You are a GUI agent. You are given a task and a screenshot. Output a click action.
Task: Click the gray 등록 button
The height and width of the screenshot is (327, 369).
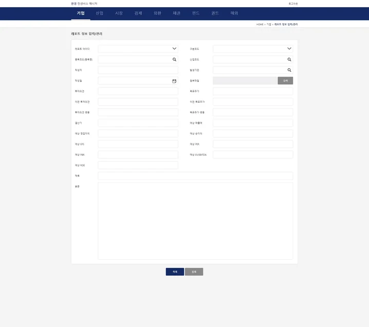[194, 271]
